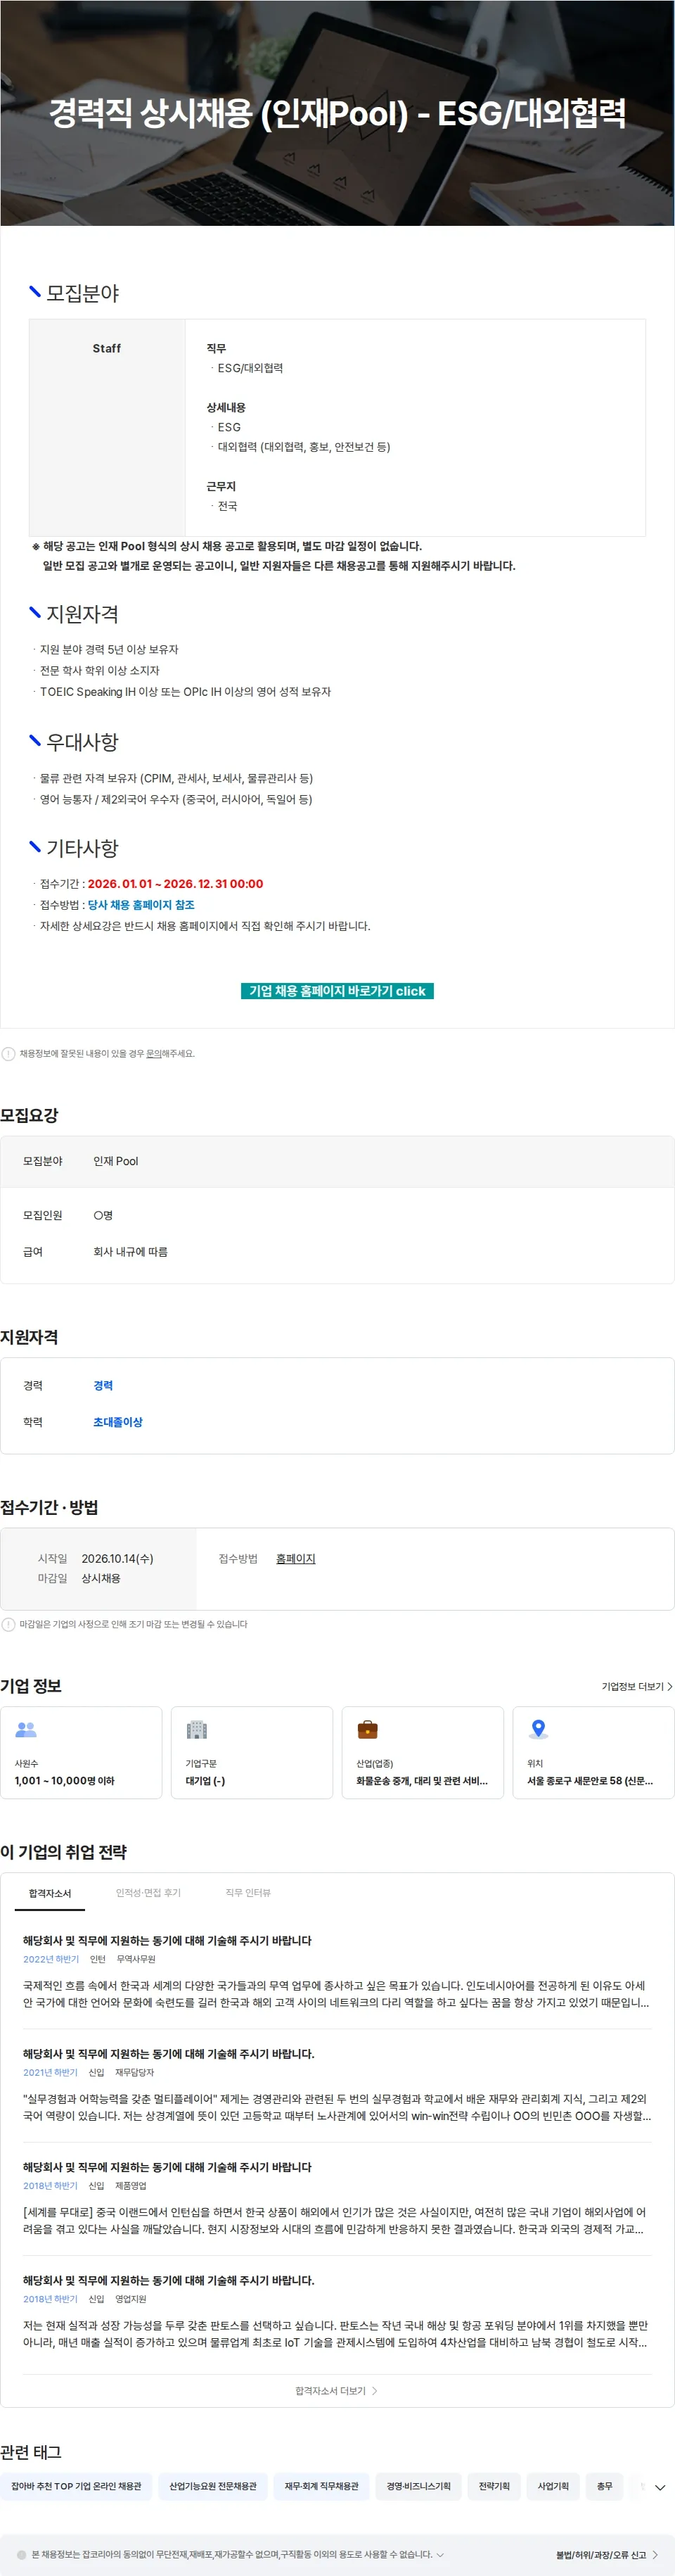Click 기업 채용 홈페이지 바로가기 click button
Screen dimensions: 675x2576
click(x=337, y=991)
